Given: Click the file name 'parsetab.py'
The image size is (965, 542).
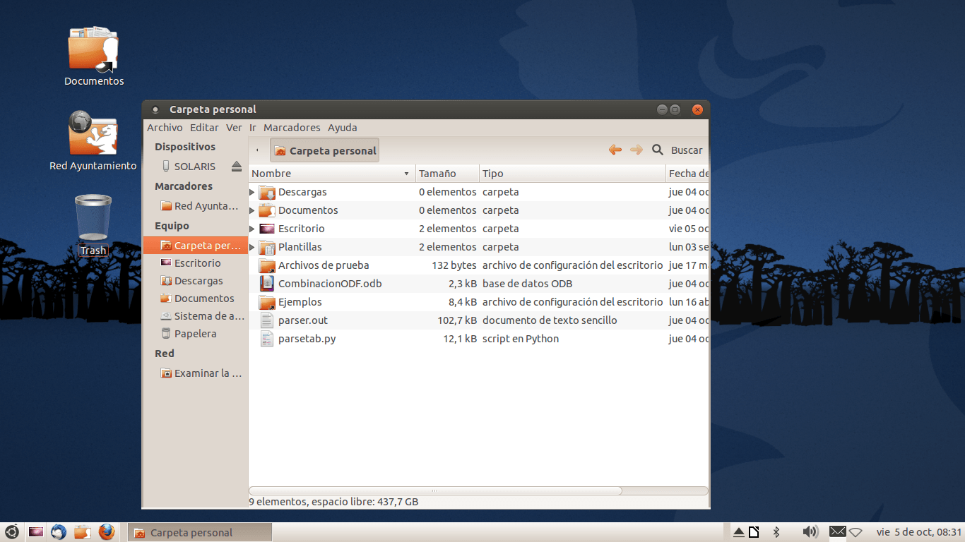Looking at the screenshot, I should (307, 339).
